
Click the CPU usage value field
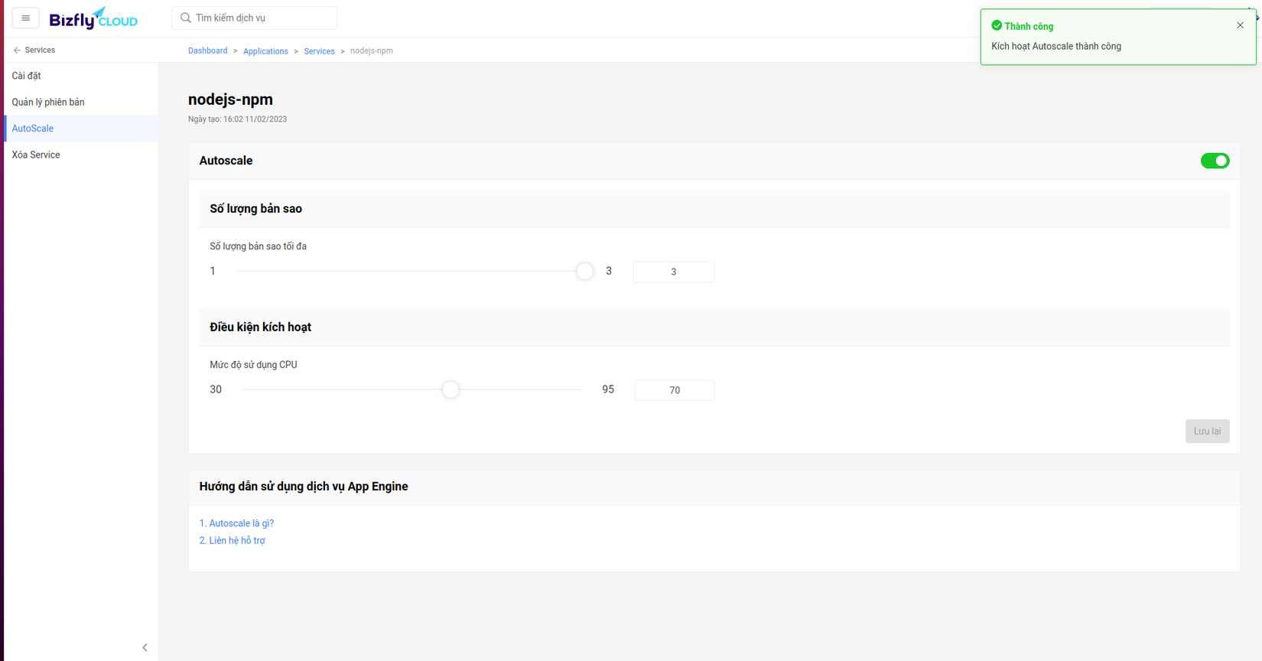tap(674, 390)
